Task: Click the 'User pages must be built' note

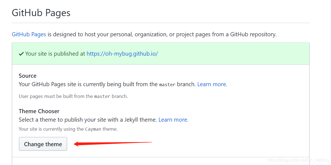Action: coord(73,96)
